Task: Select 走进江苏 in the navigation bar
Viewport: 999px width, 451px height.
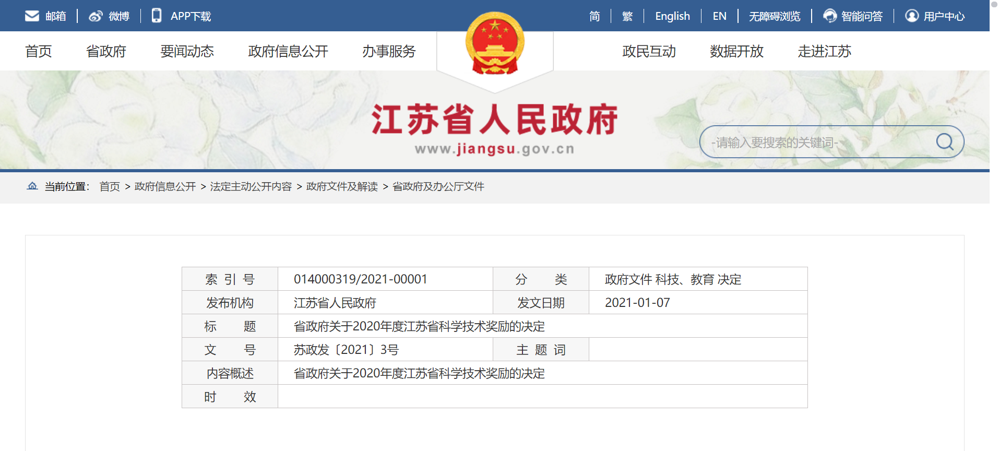Action: [824, 51]
